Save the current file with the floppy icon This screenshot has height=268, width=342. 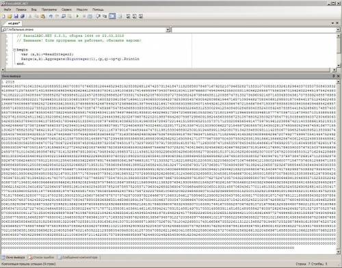[16, 16]
